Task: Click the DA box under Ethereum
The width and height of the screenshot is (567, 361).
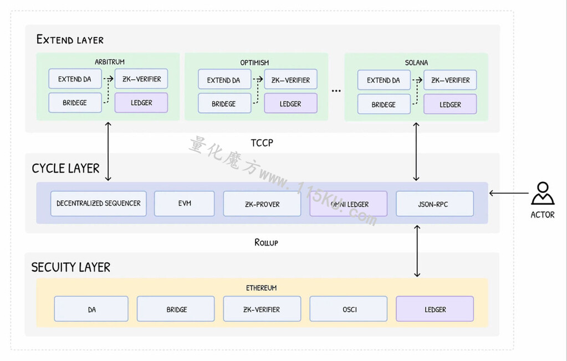Action: click(91, 309)
